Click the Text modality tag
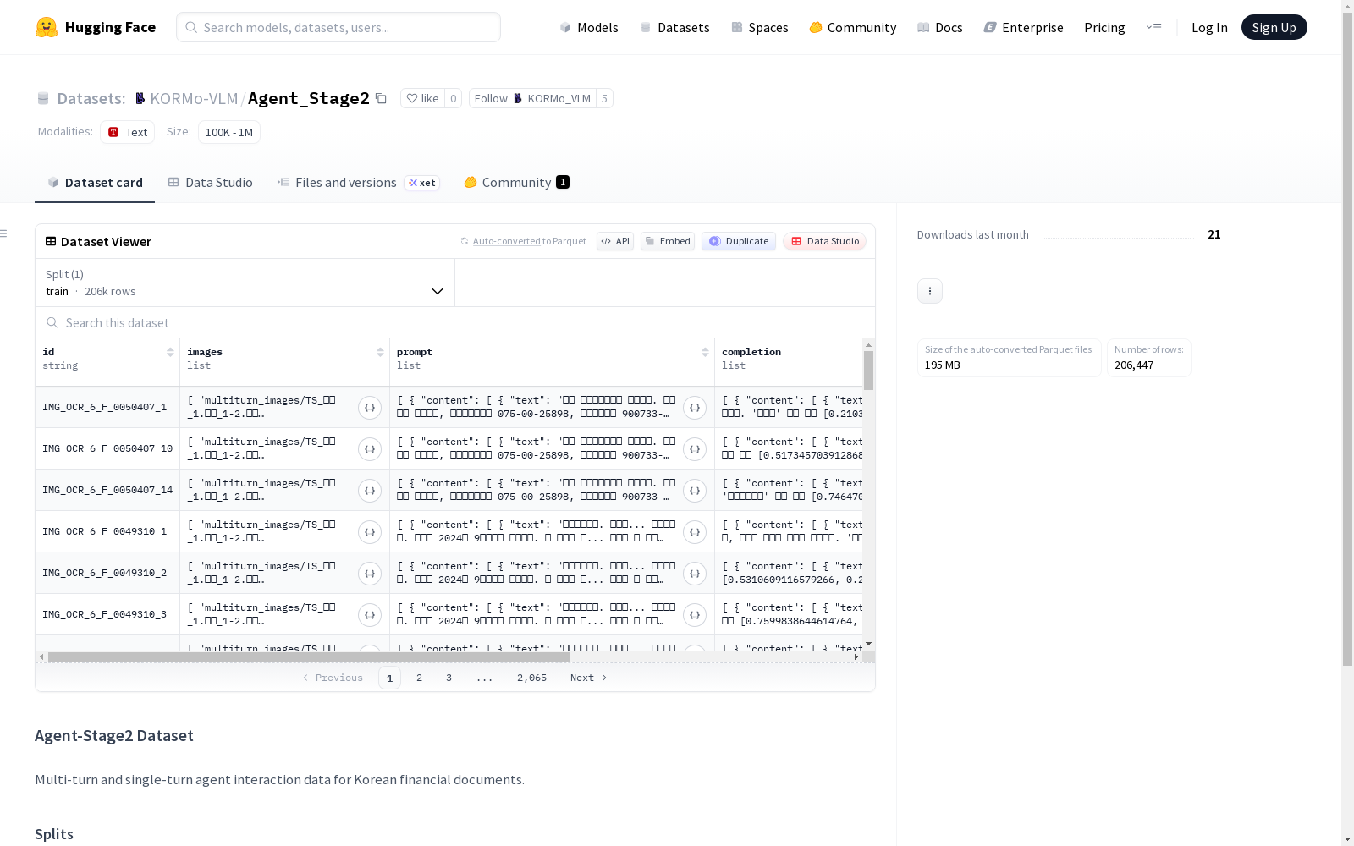 127,132
